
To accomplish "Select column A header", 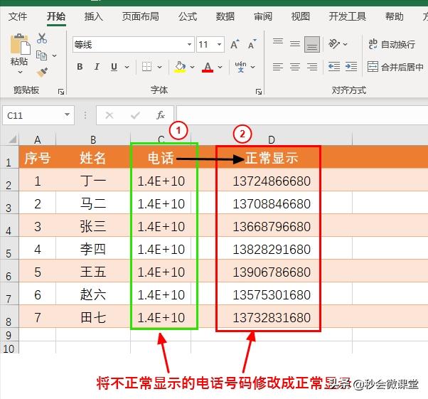I will [x=38, y=140].
